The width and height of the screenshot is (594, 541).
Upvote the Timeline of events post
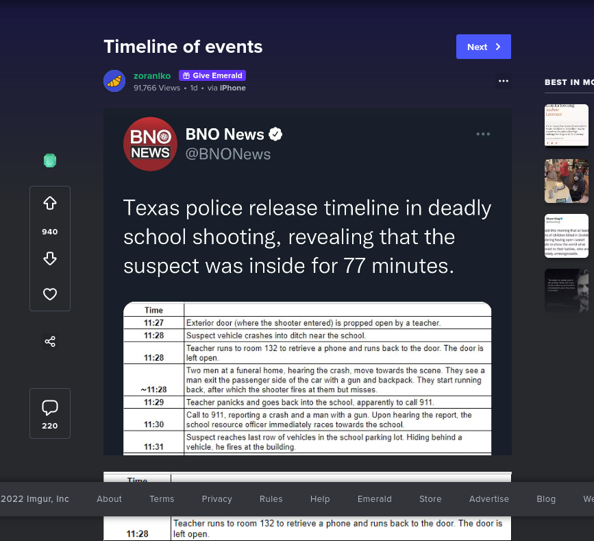pyautogui.click(x=50, y=203)
